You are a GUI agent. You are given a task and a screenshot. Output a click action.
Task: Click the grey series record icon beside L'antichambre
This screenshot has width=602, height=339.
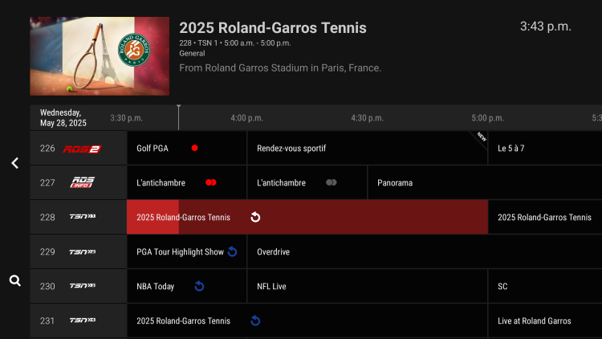click(332, 183)
